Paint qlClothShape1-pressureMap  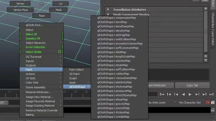click(119, 91)
